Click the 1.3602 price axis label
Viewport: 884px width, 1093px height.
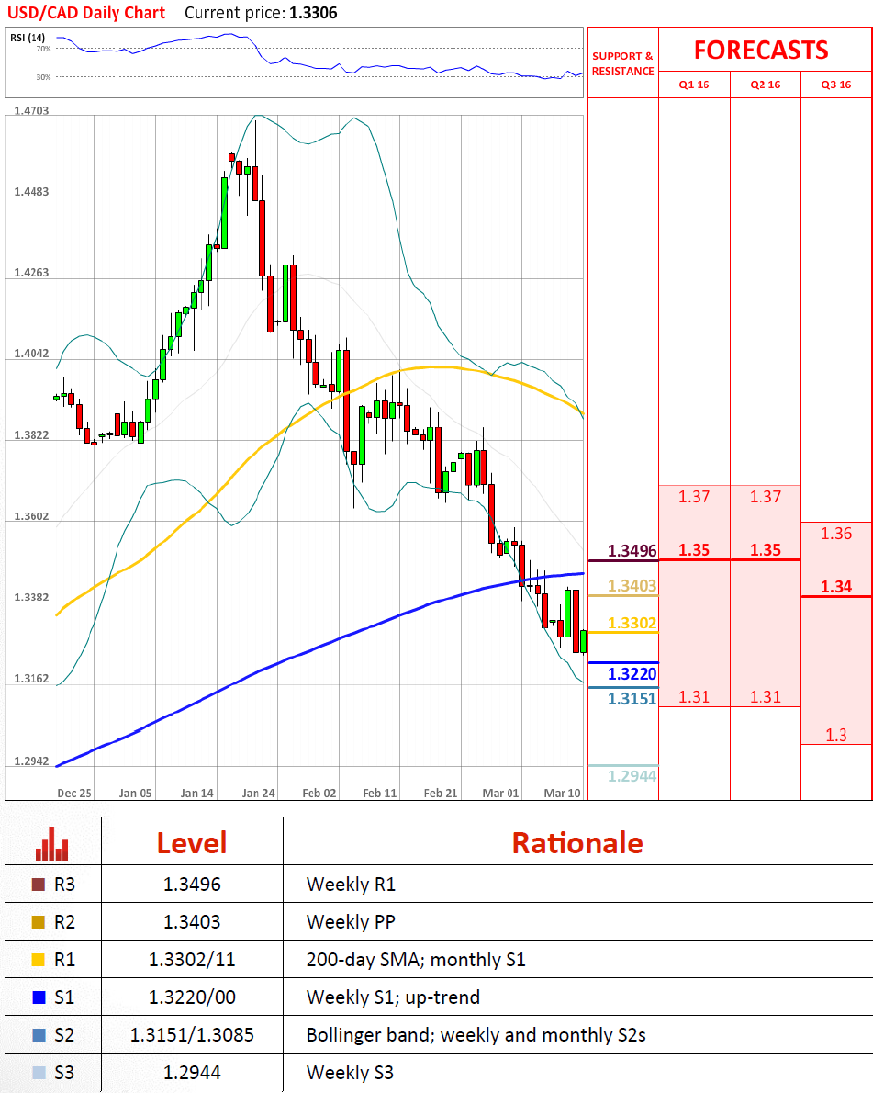coord(31,516)
